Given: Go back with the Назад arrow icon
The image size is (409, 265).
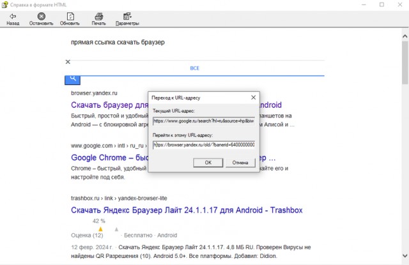Looking at the screenshot, I should click(x=13, y=17).
